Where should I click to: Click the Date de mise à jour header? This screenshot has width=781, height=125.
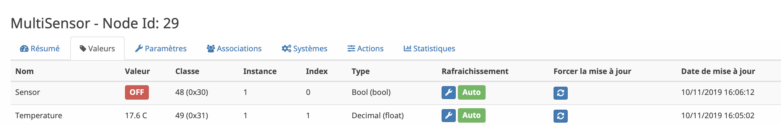click(x=718, y=71)
